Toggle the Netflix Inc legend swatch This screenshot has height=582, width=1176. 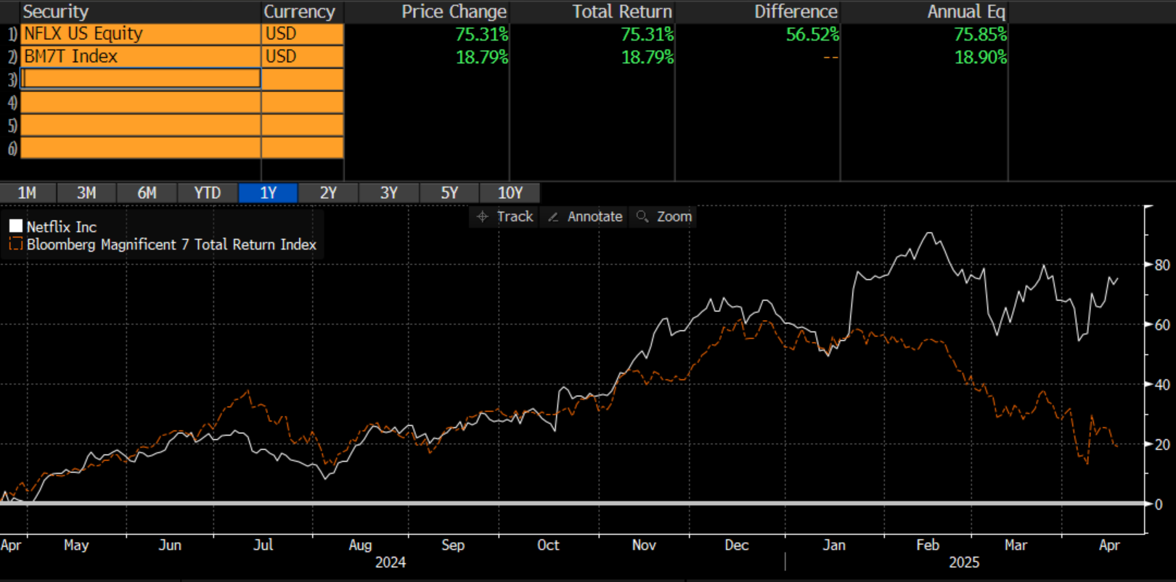coord(16,226)
